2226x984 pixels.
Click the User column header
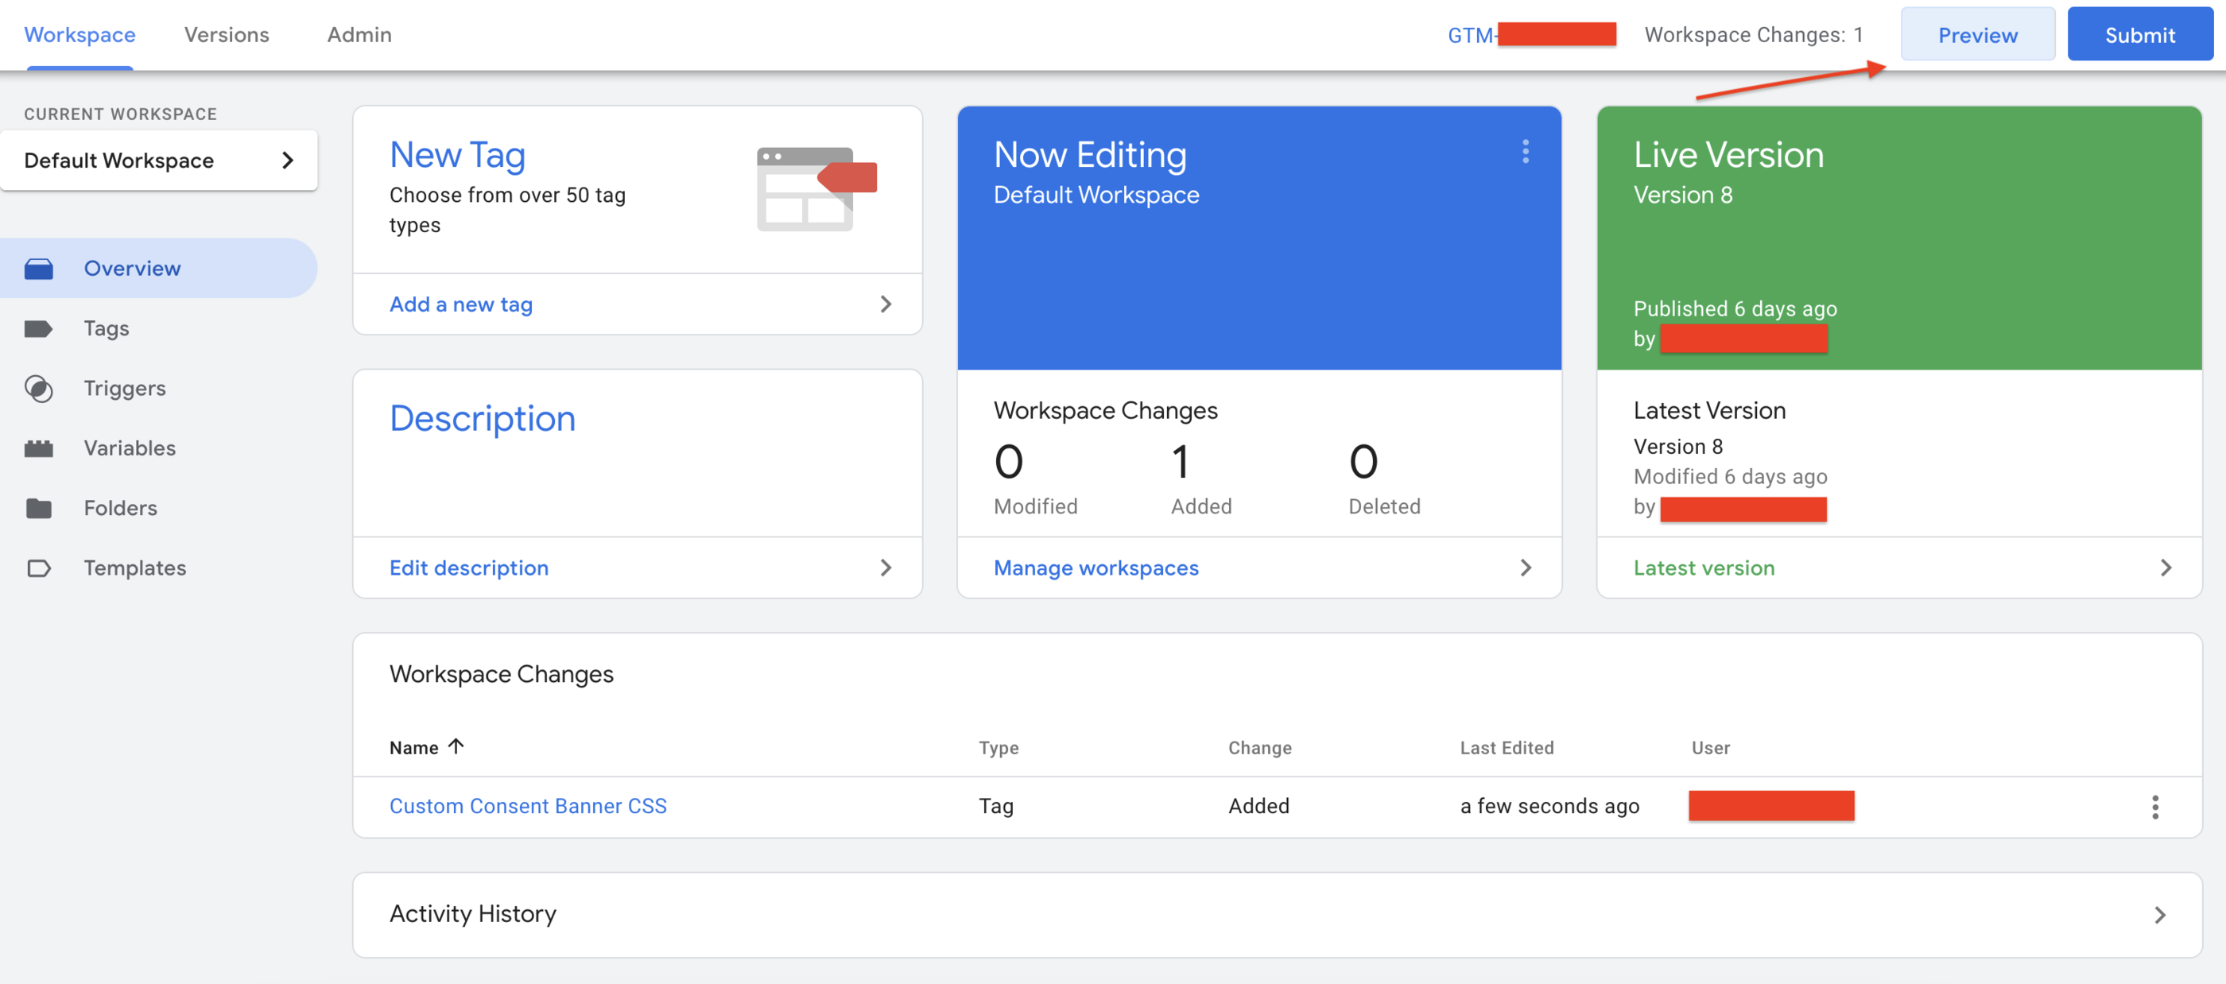click(1710, 748)
